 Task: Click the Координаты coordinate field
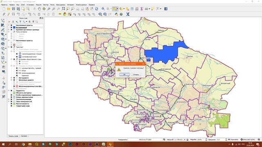[145, 140]
